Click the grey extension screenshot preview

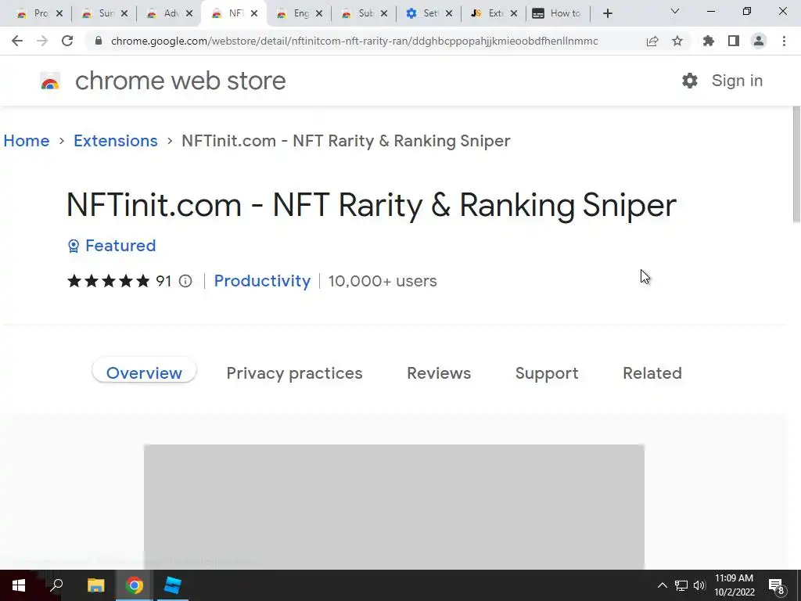pyautogui.click(x=394, y=506)
